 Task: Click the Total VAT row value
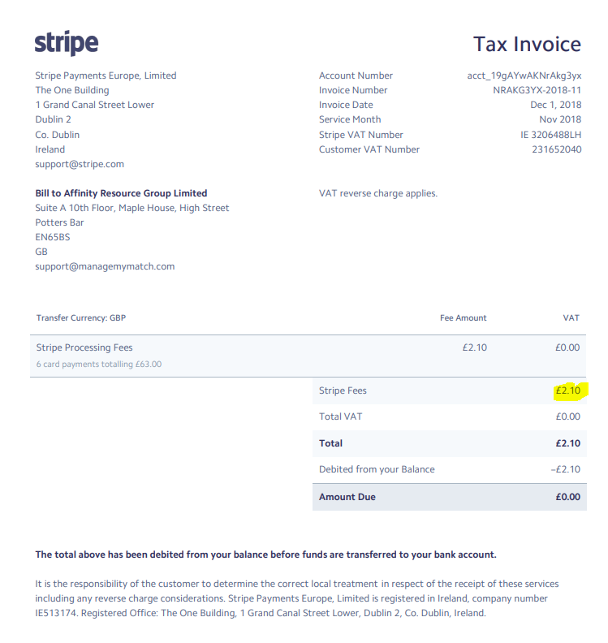tap(568, 416)
